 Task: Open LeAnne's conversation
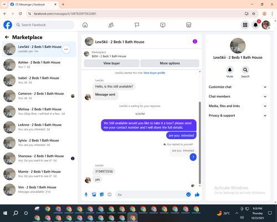[x=39, y=127]
